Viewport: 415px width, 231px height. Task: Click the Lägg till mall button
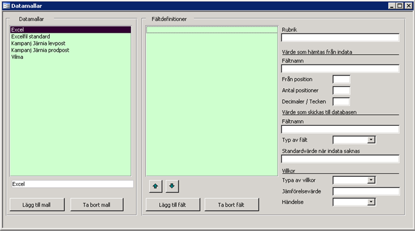point(37,205)
